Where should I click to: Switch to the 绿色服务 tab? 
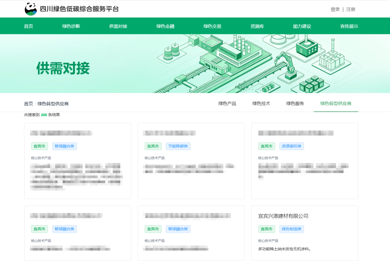(295, 103)
